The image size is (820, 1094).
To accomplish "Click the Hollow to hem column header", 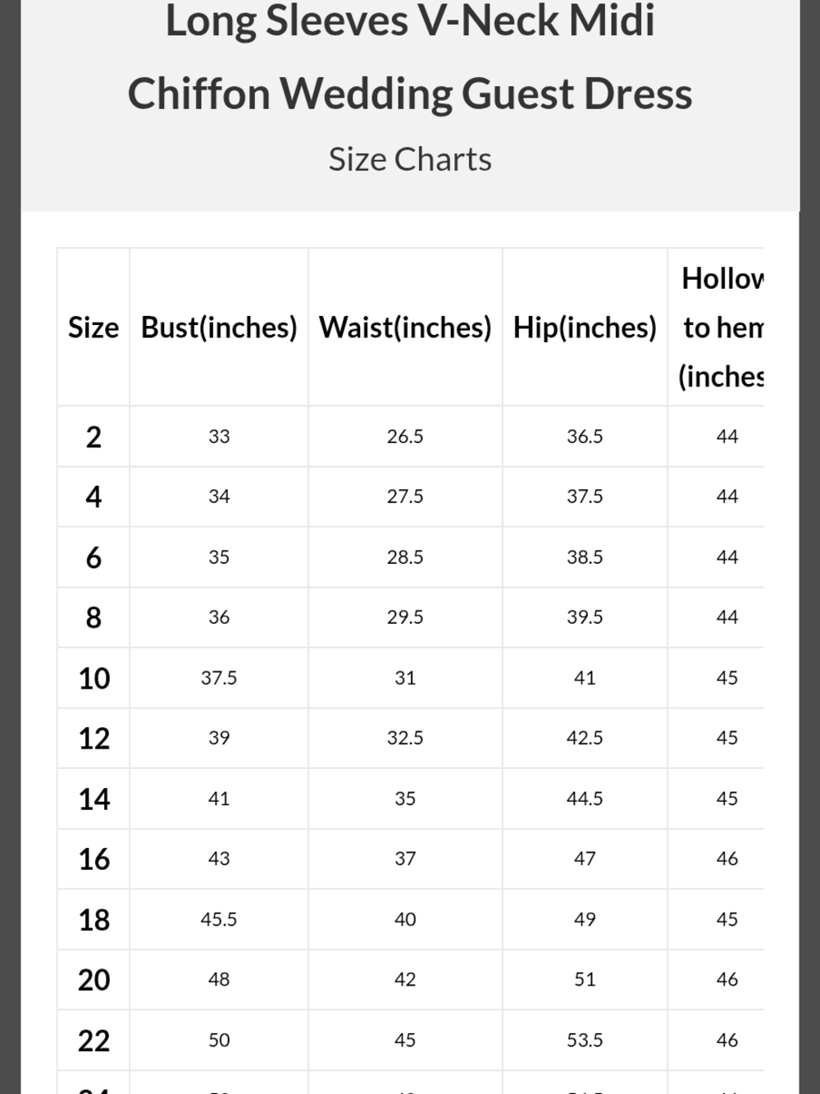I will pyautogui.click(x=721, y=327).
